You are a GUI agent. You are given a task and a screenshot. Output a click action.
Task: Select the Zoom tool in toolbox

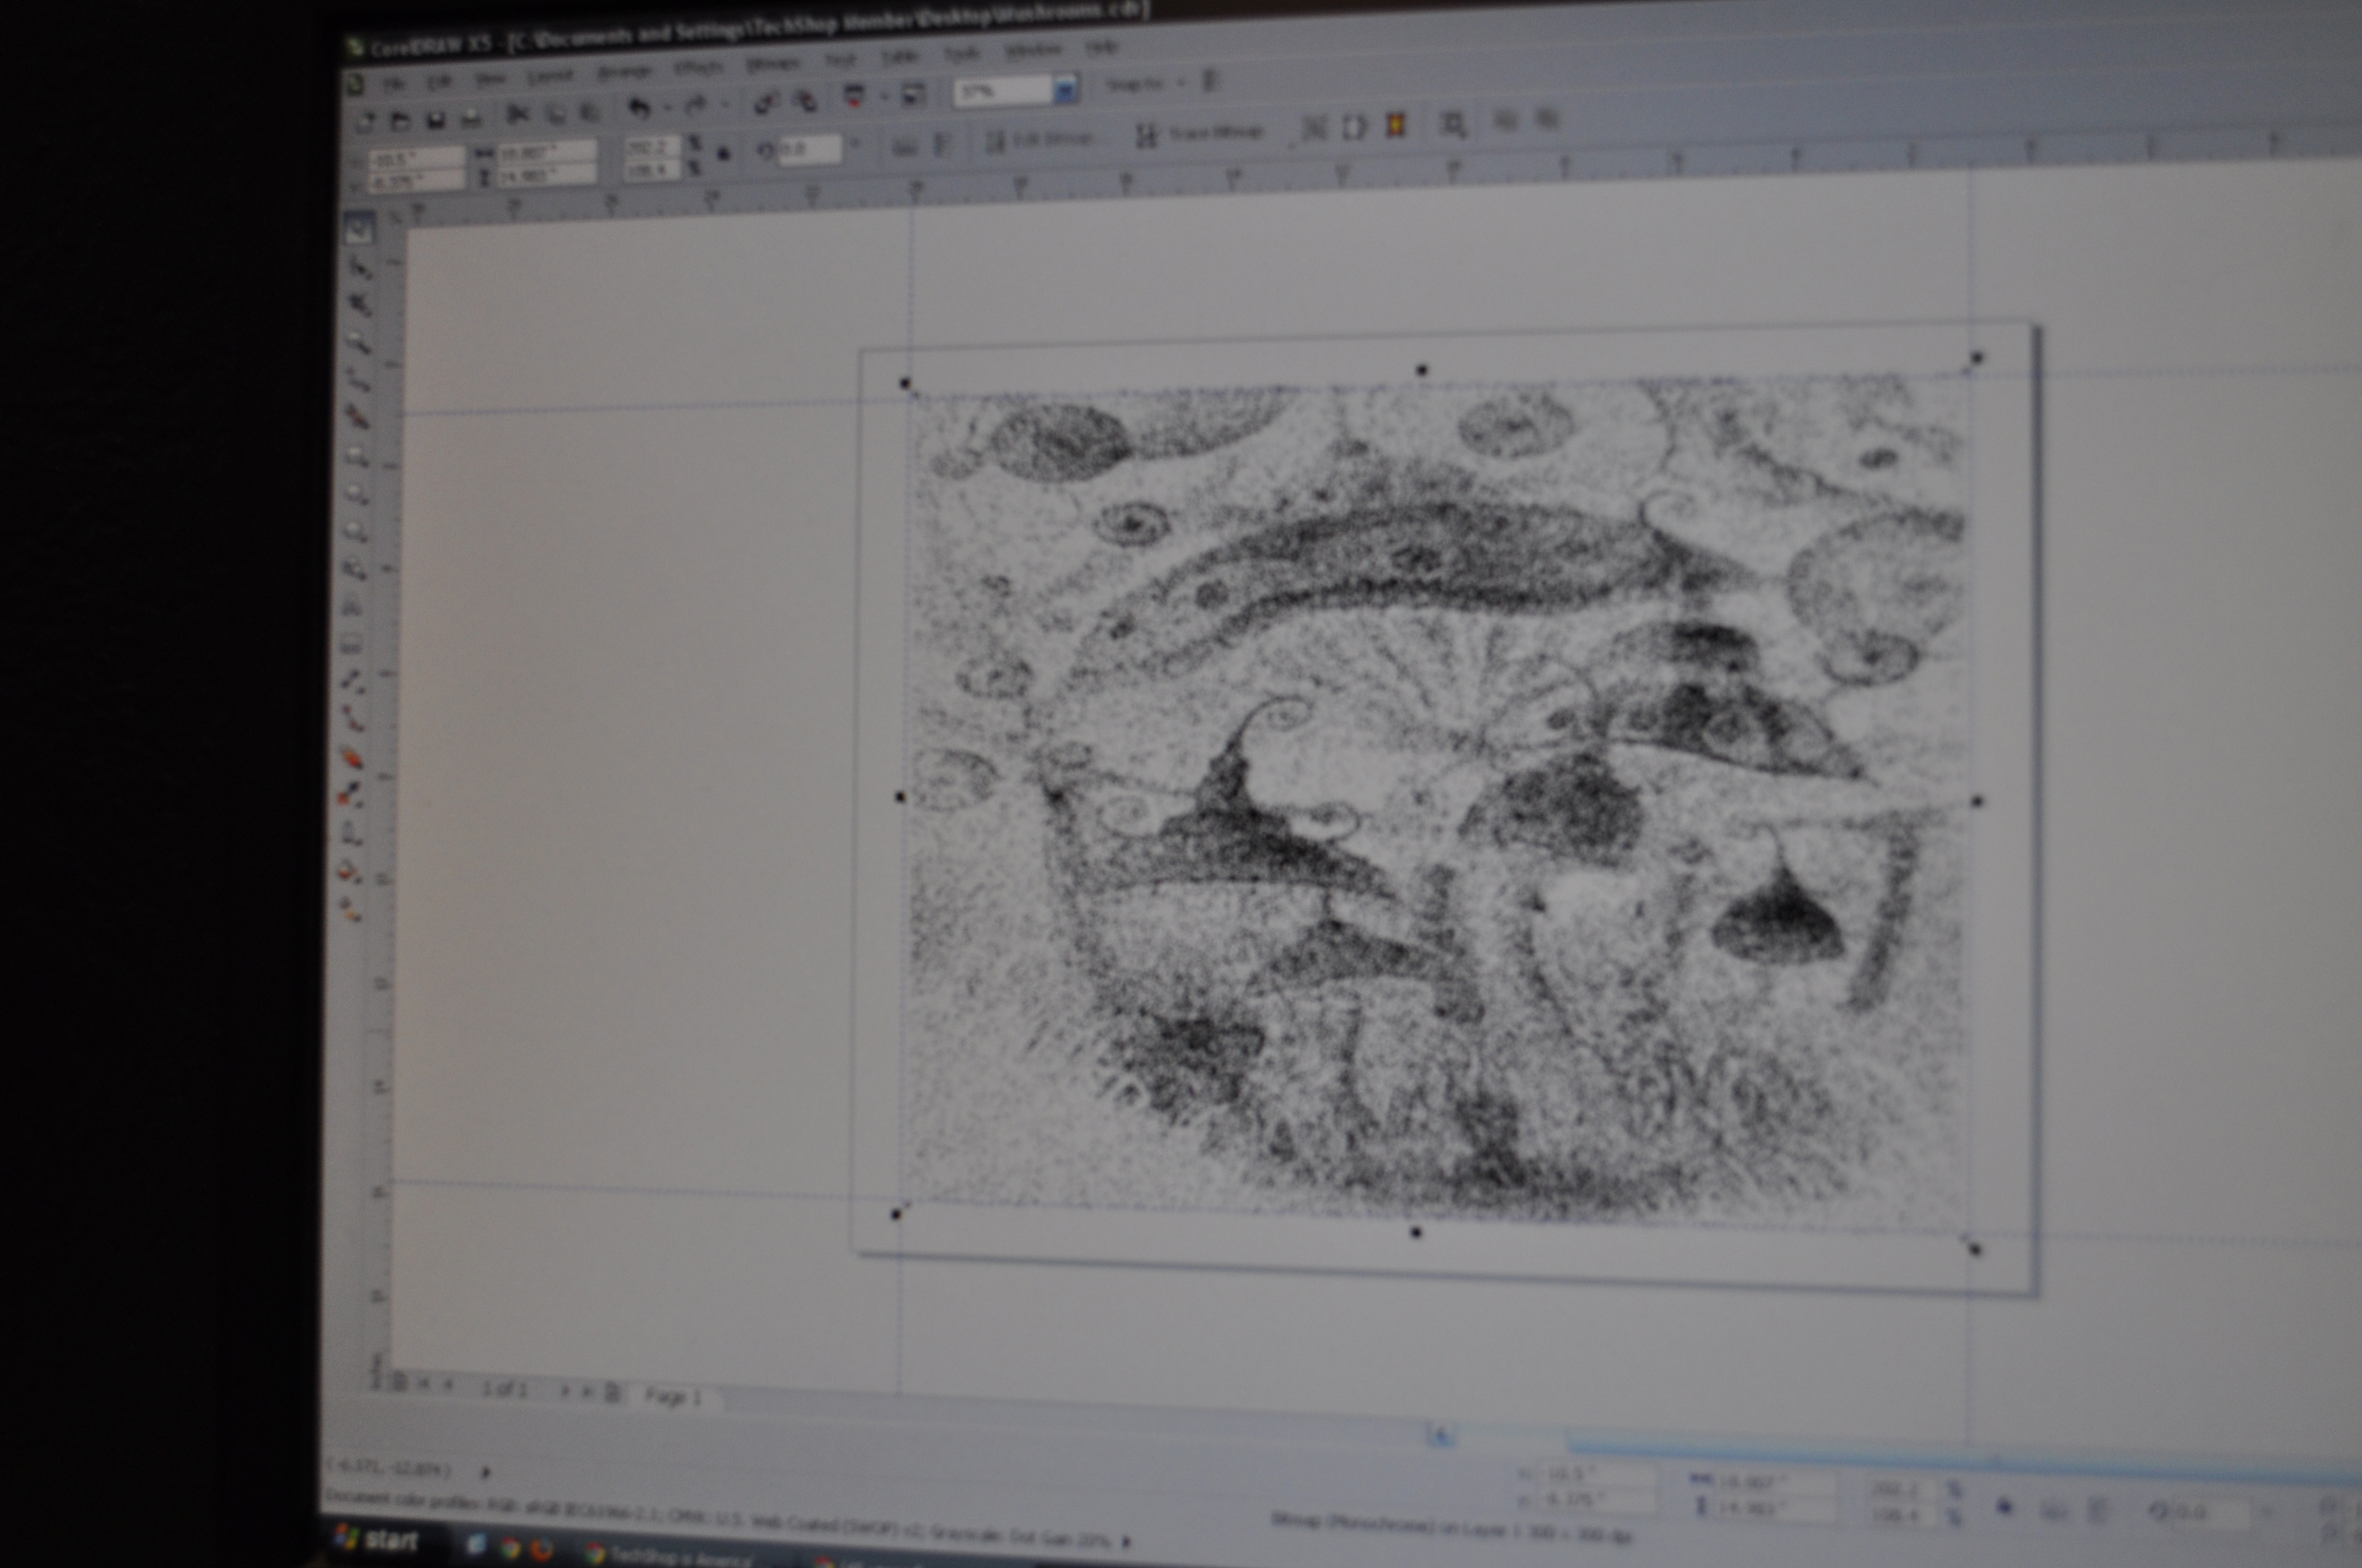point(359,343)
